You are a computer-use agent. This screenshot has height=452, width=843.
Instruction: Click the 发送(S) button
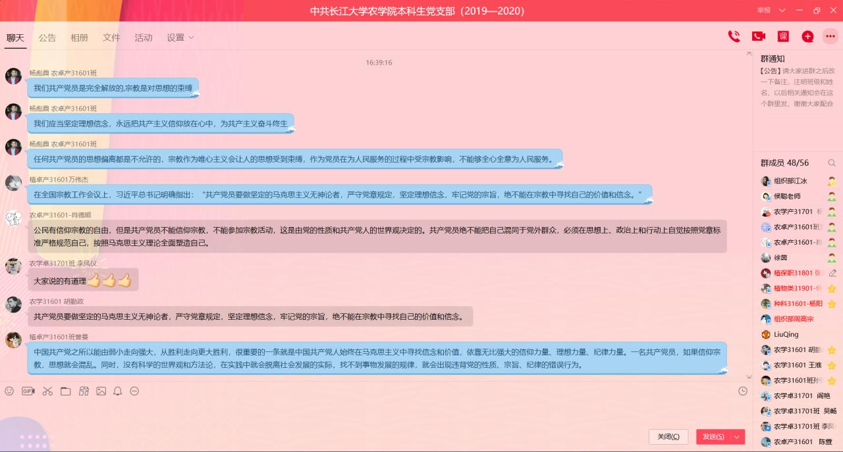point(713,436)
